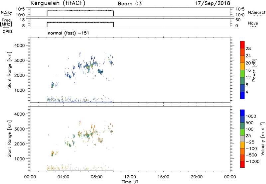This screenshot has width=266, height=184.
Task: Pick the Velocity segment between -100 and -500
Action: [x=242, y=151]
